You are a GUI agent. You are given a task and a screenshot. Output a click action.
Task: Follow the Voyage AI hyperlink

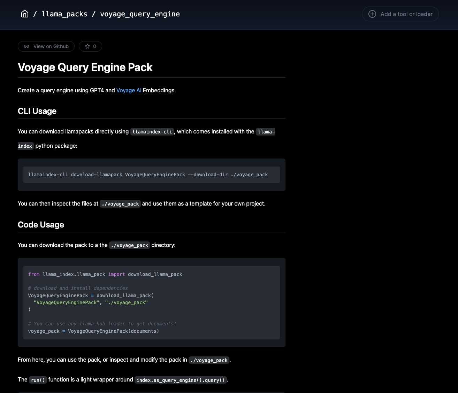tap(129, 90)
